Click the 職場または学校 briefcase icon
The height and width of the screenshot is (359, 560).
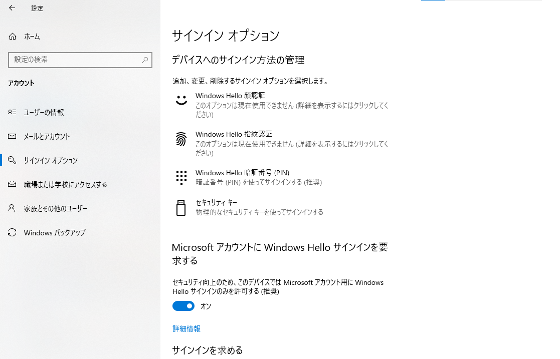coord(12,184)
